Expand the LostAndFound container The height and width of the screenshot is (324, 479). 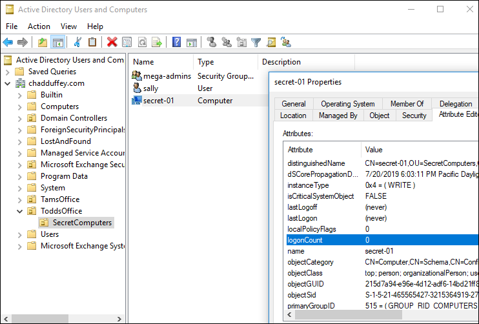(x=20, y=142)
